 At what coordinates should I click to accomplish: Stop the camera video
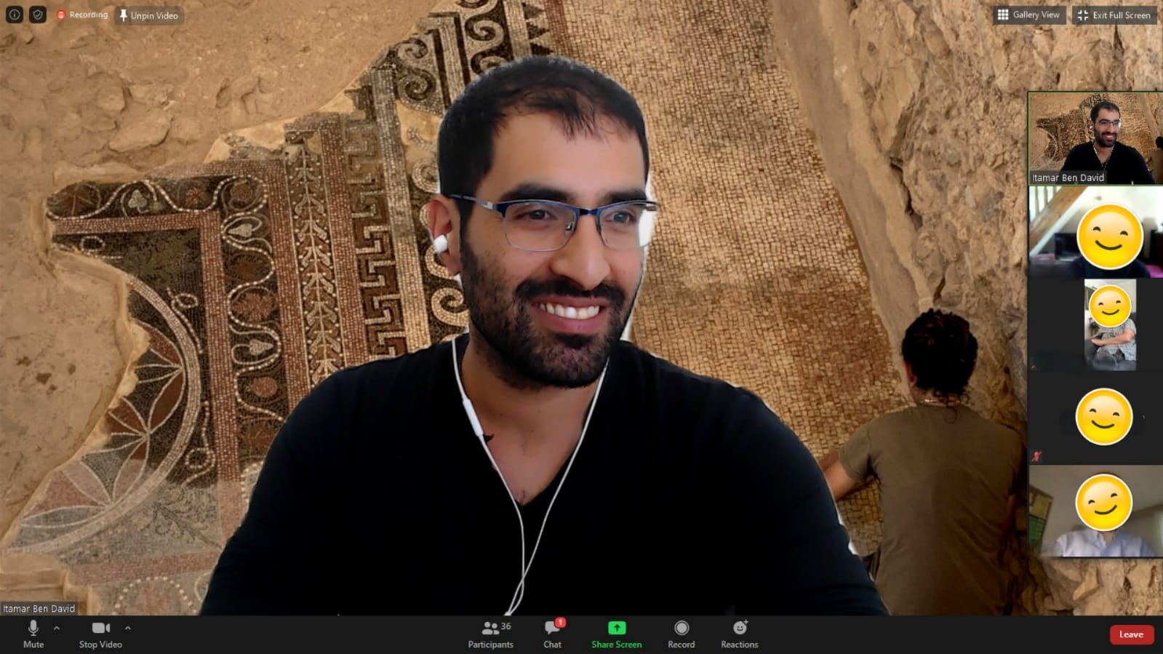100,634
